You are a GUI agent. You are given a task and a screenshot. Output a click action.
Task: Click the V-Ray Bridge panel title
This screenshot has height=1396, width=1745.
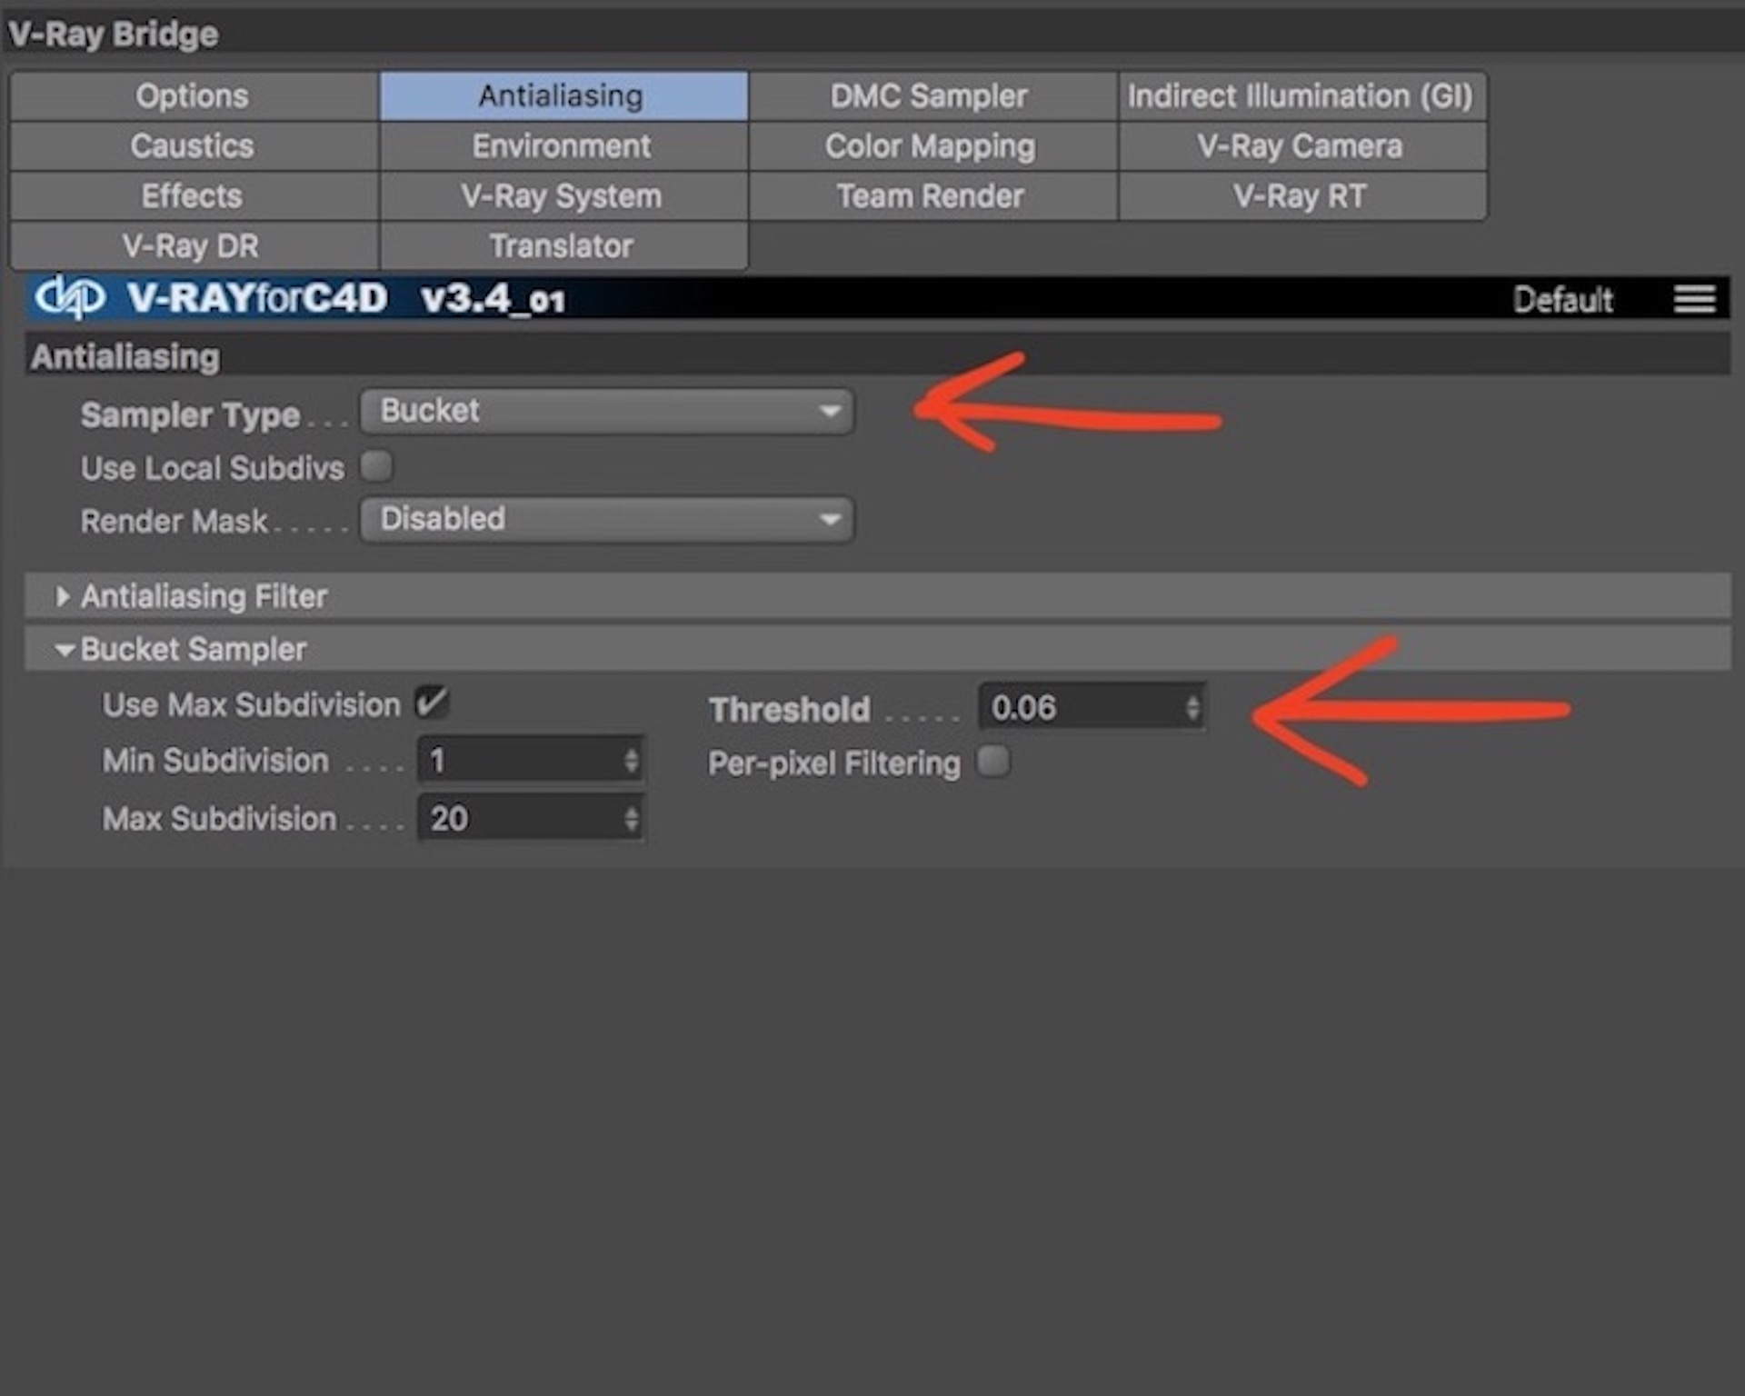pos(114,35)
